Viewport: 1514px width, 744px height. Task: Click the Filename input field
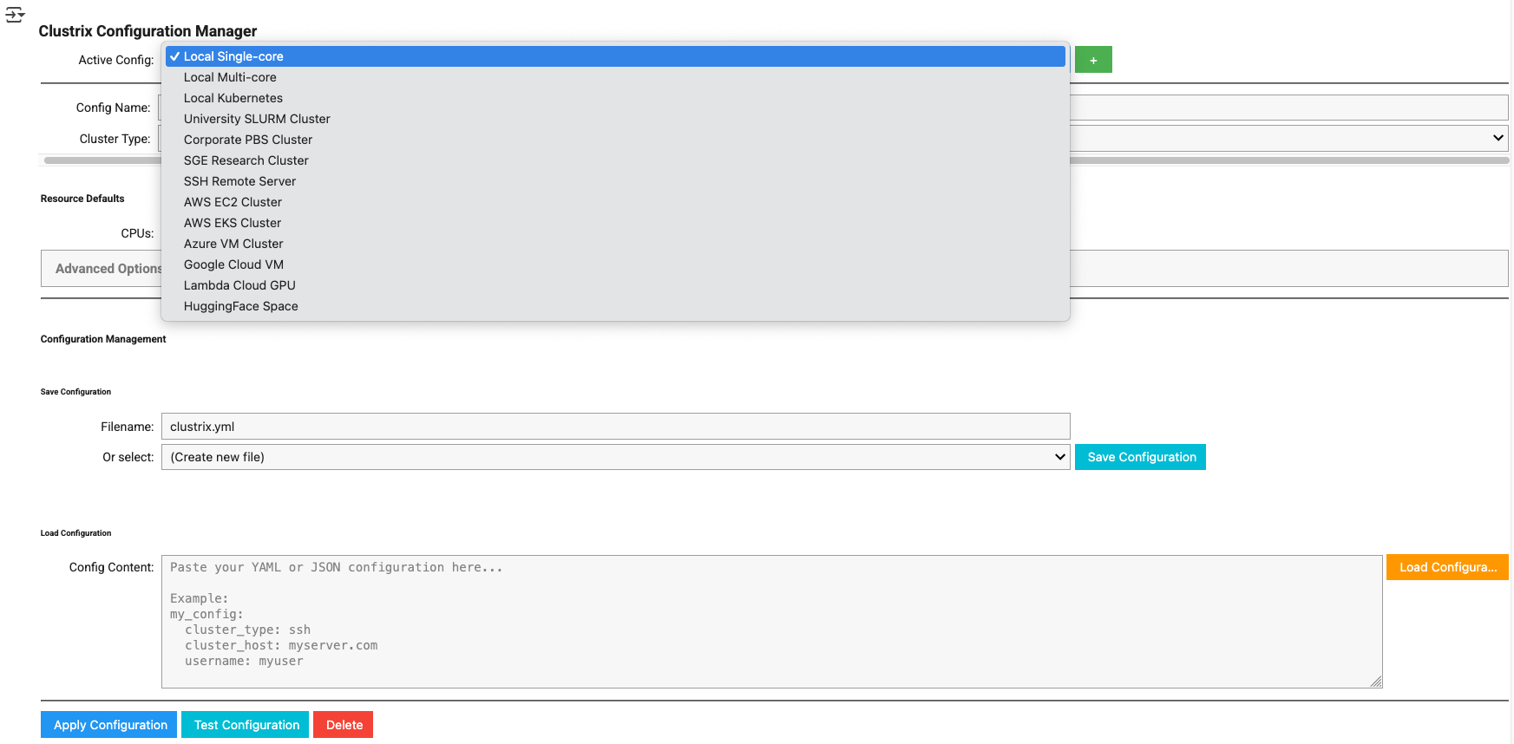615,427
